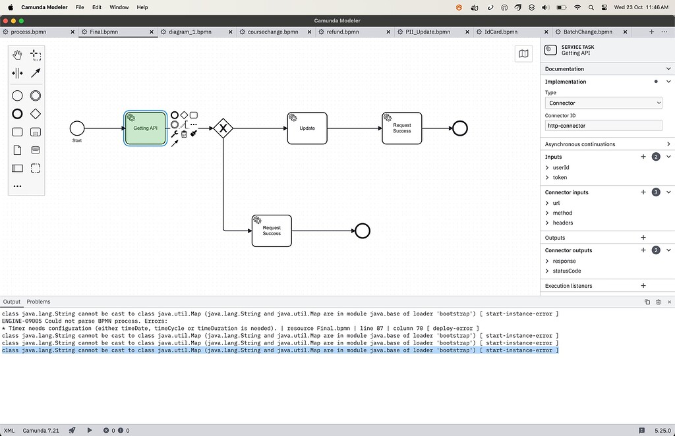675x436 pixels.
Task: Add a new Connector input with plus
Action: click(x=643, y=192)
